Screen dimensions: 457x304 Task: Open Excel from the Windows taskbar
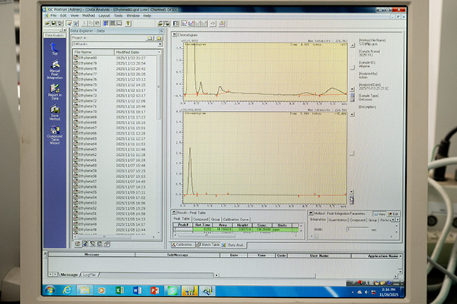[x=121, y=290]
